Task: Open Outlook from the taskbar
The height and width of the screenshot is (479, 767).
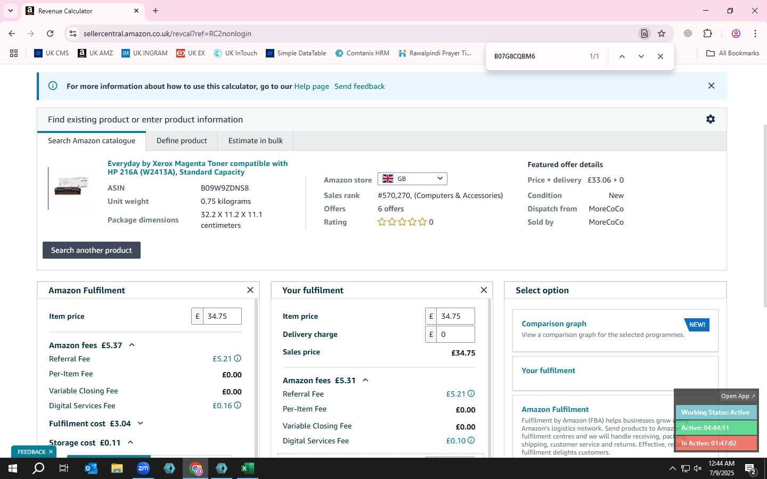Action: 91,468
